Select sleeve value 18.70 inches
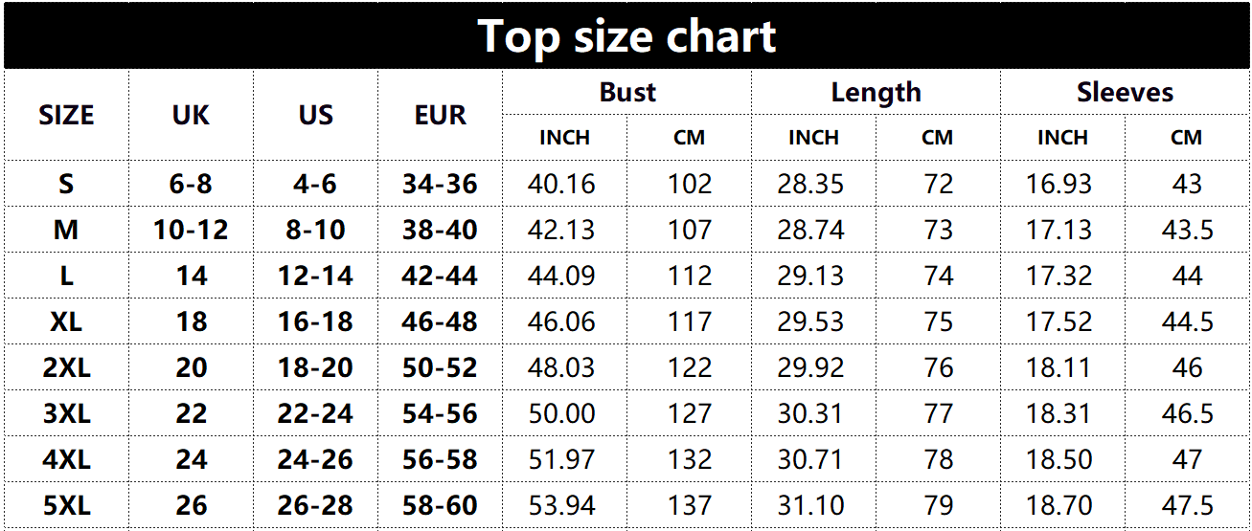1252x531 pixels. pyautogui.click(x=1059, y=506)
